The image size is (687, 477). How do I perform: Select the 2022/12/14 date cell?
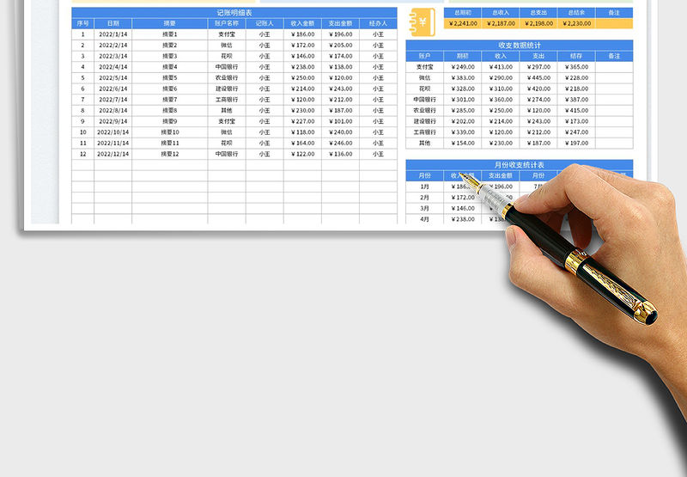tap(112, 155)
